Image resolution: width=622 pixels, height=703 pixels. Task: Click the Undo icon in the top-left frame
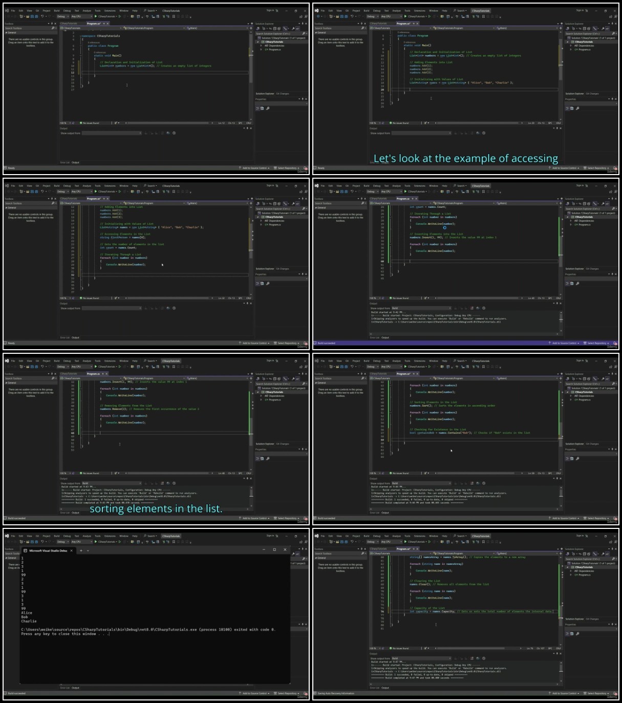[x=42, y=16]
